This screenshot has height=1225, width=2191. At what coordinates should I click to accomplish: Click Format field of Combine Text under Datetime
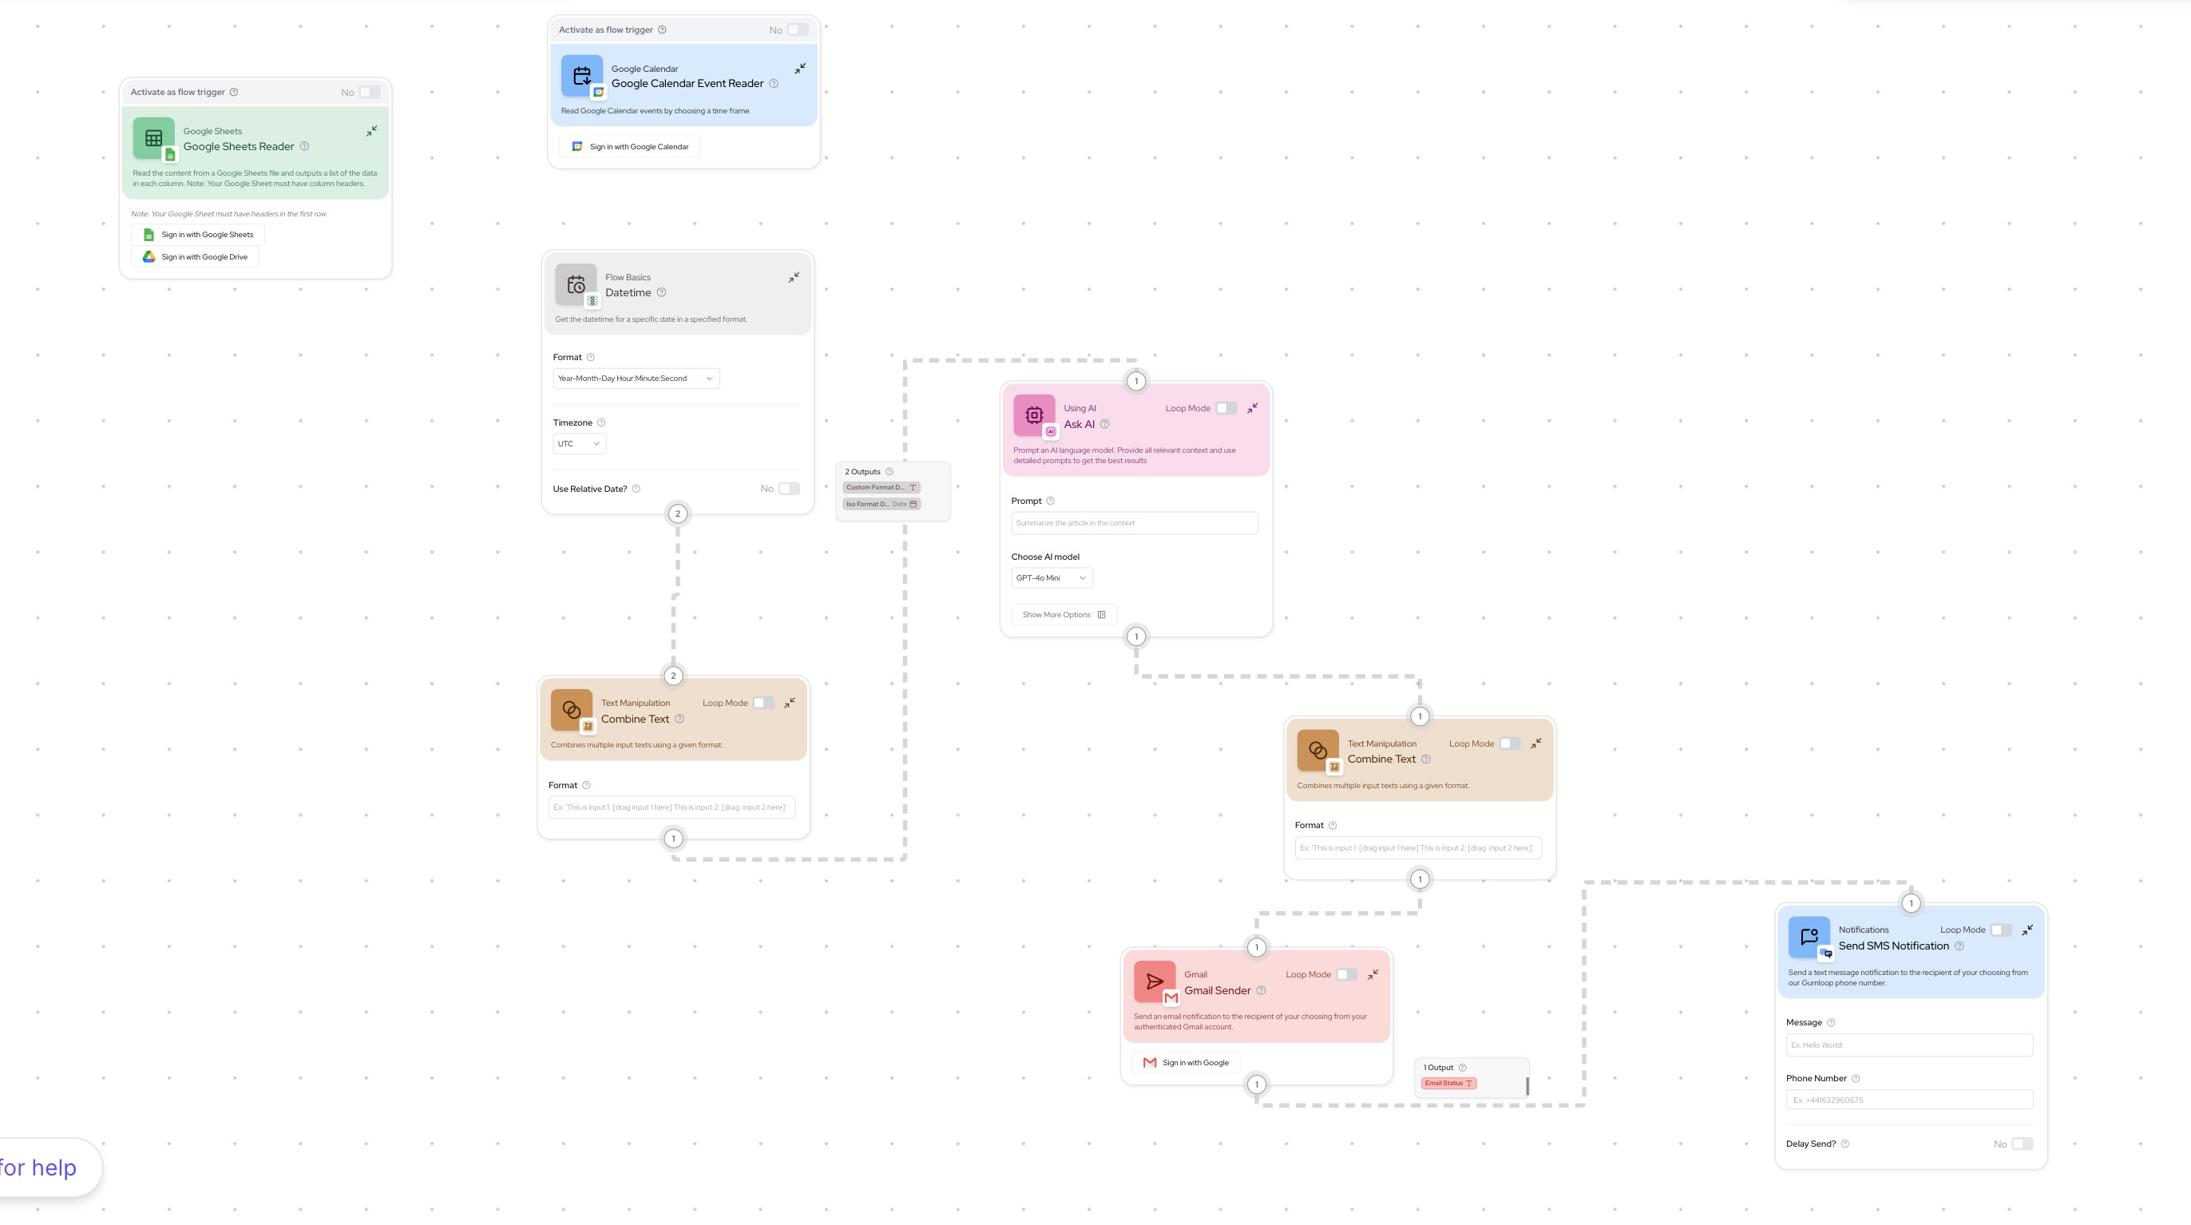tap(672, 807)
